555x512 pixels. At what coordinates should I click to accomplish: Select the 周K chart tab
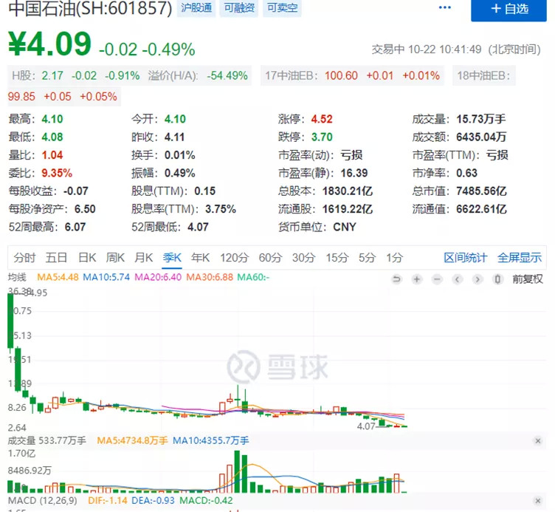coord(115,258)
